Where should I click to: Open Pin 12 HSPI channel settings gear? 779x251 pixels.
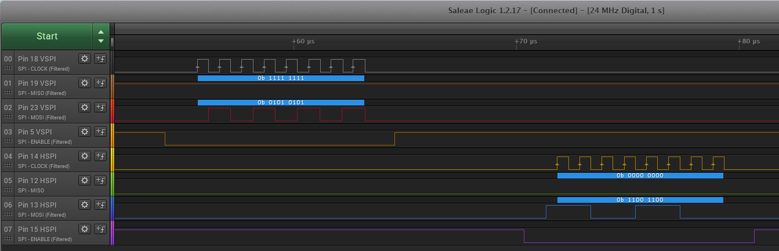pos(85,180)
